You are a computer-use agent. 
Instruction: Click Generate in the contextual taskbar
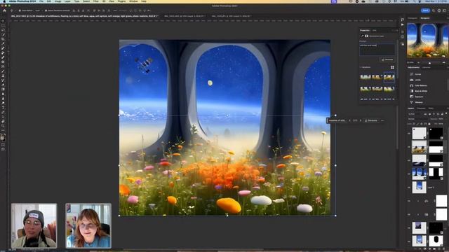[x=371, y=120]
